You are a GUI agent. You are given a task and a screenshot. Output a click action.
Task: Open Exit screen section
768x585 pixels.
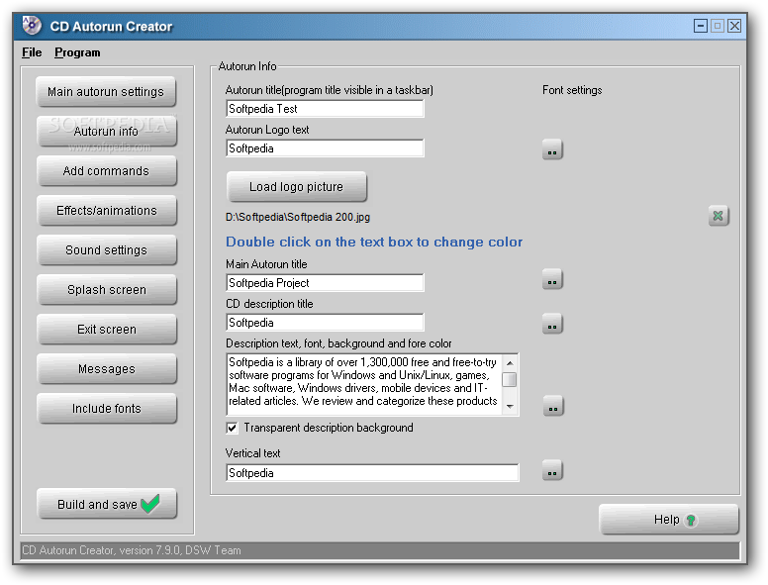click(106, 330)
